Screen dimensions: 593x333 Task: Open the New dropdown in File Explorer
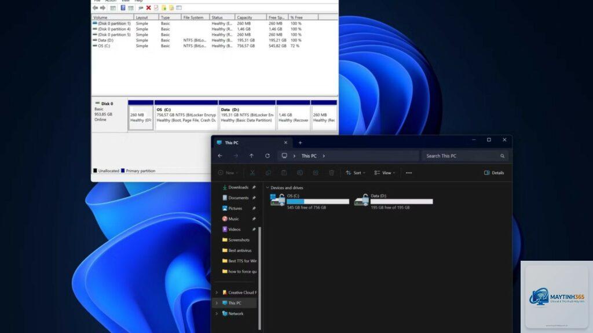(x=228, y=172)
